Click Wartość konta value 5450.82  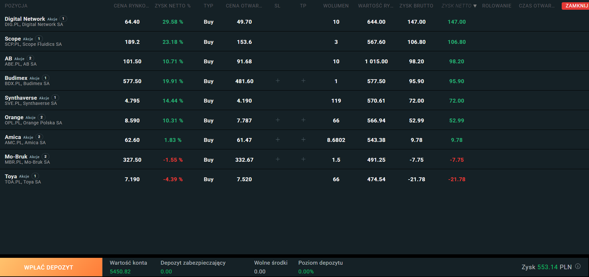coord(120,271)
